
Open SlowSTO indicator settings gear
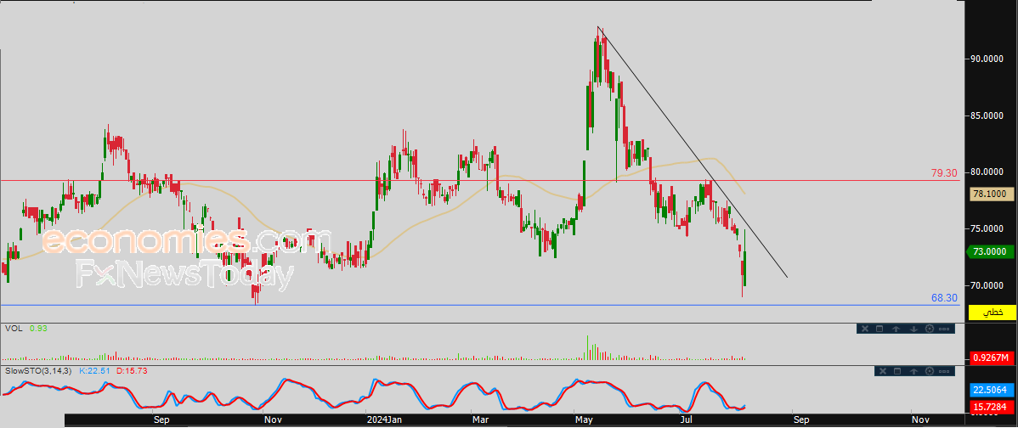pyautogui.click(x=929, y=371)
